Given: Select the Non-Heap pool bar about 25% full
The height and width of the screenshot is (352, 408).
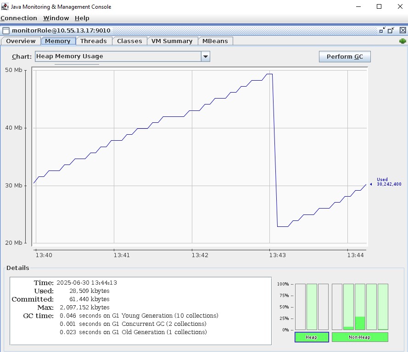Looking at the screenshot, I should (360, 307).
